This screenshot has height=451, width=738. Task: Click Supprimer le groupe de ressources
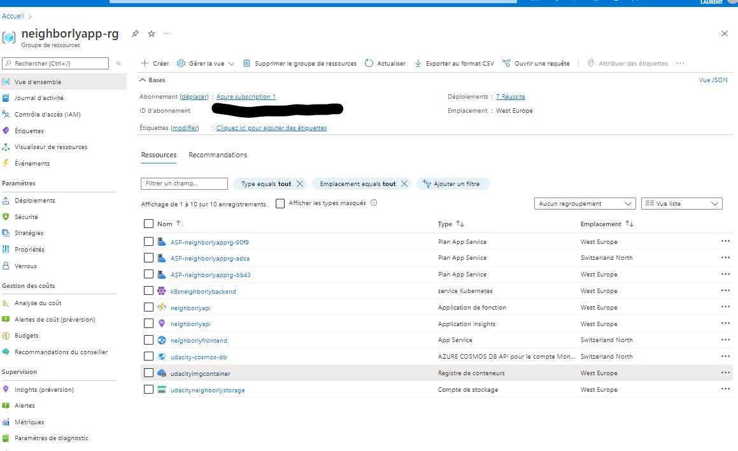[300, 63]
